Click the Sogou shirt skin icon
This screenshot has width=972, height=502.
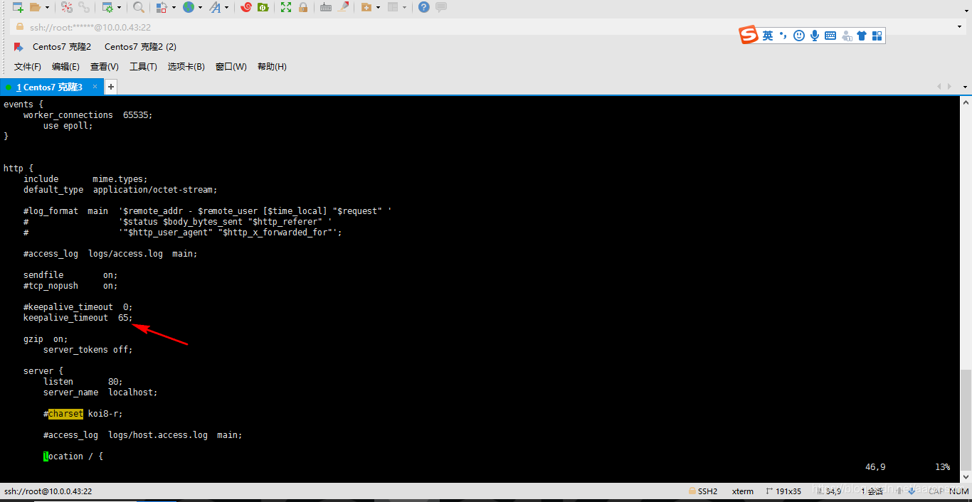[862, 36]
